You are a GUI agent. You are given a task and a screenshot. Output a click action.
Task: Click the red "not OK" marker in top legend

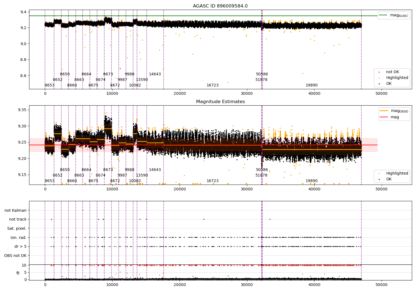click(x=379, y=72)
